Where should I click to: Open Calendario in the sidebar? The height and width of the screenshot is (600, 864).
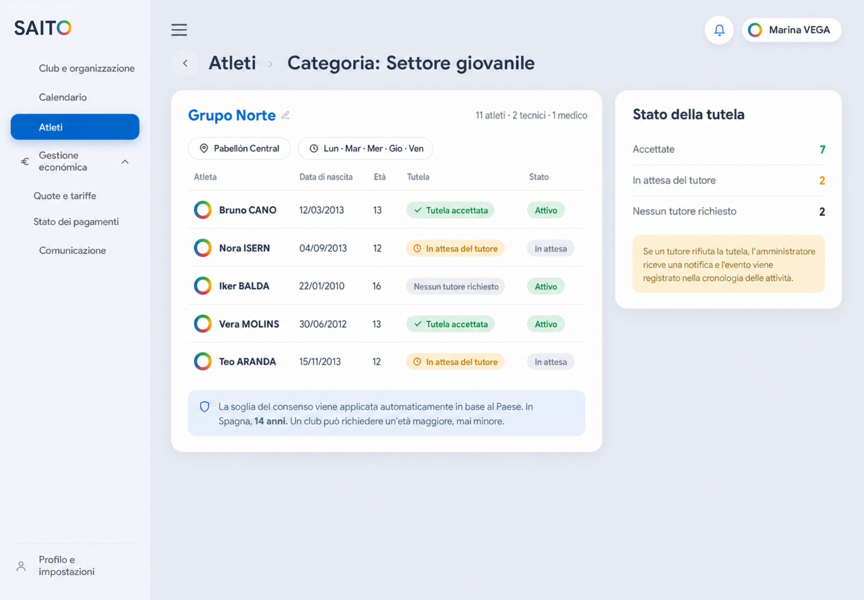point(63,97)
